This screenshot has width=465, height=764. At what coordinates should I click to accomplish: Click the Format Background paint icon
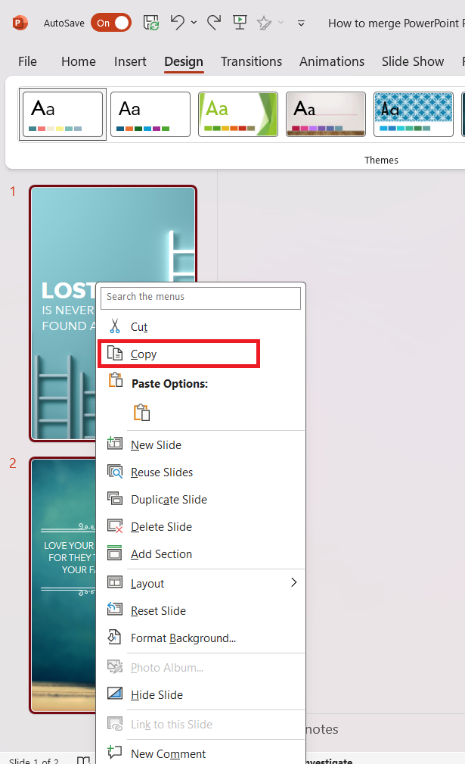pos(114,636)
